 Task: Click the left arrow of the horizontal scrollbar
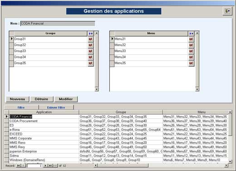[x=96, y=166]
